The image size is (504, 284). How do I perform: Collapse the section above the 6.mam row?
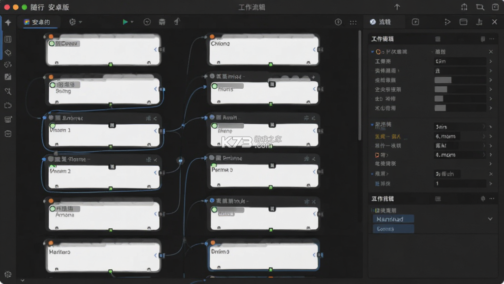(372, 125)
